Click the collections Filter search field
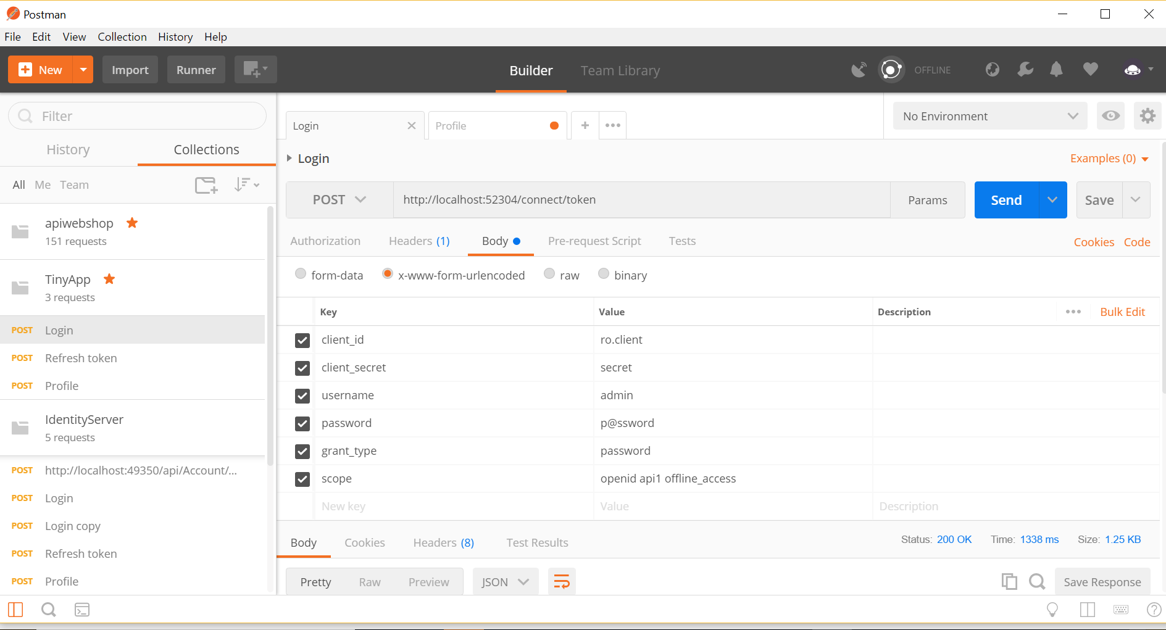The height and width of the screenshot is (630, 1166). (x=137, y=116)
